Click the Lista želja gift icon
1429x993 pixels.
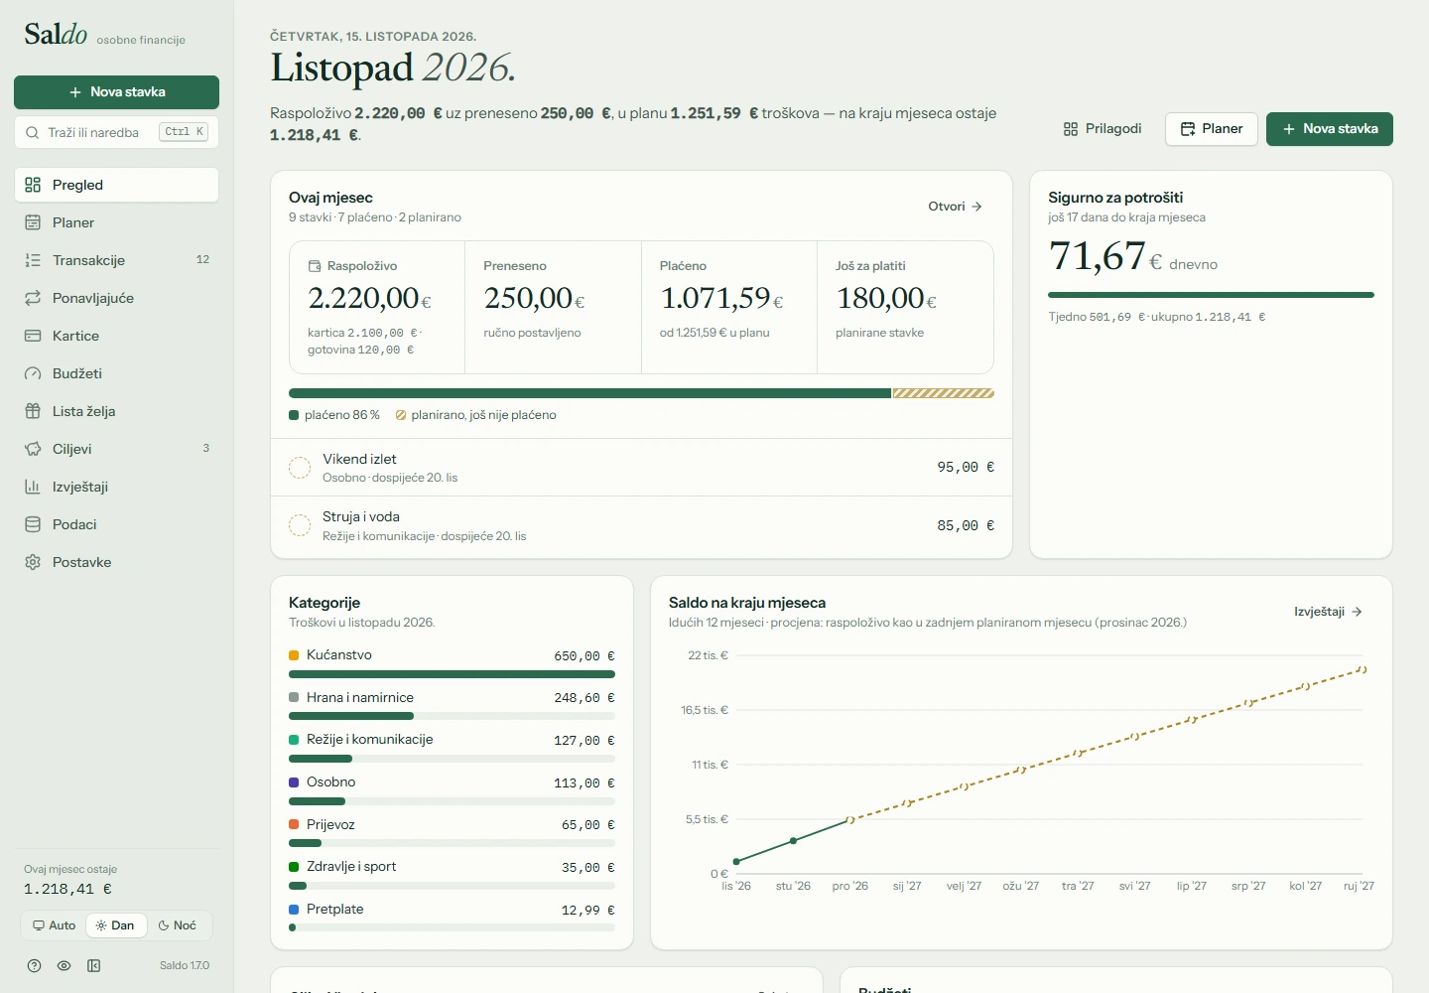(x=33, y=411)
